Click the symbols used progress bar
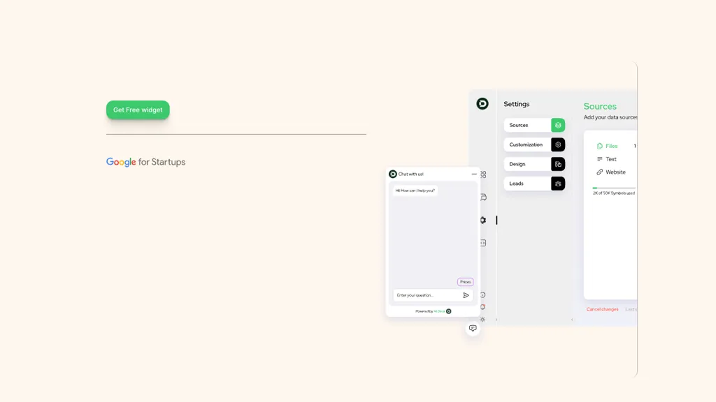This screenshot has height=402, width=716. pyautogui.click(x=614, y=188)
